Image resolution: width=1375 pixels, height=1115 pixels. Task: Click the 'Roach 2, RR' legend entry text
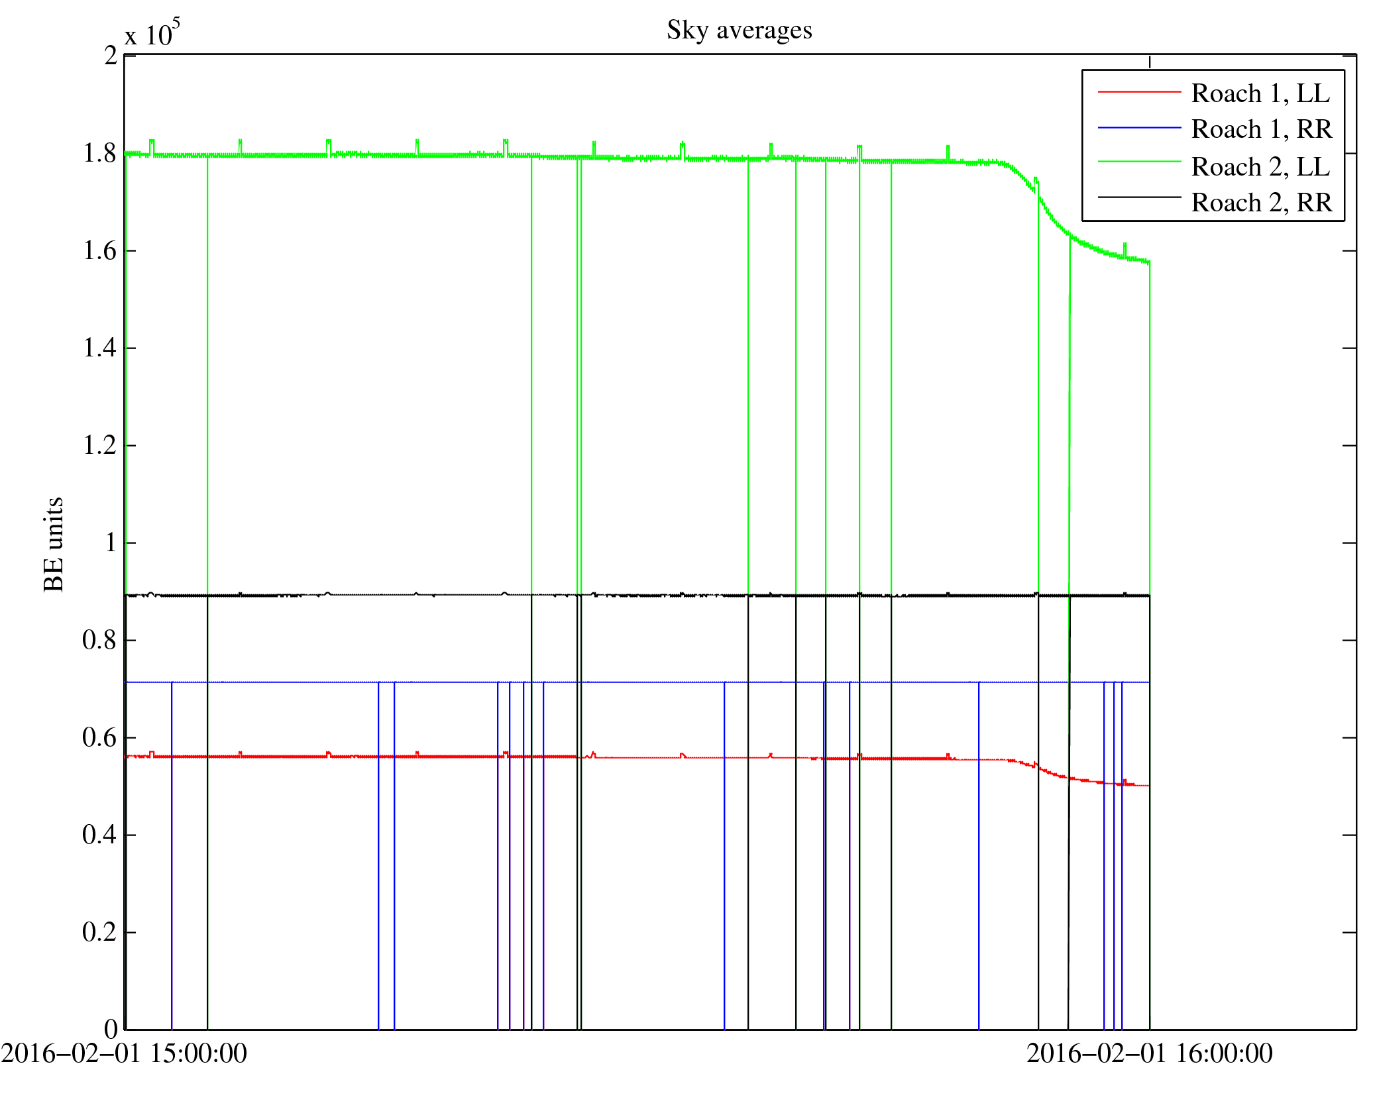pos(1261,203)
